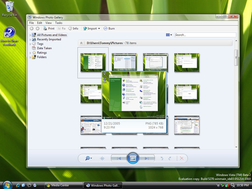Open the Windows Start orb
The width and height of the screenshot is (252, 189).
pos(7,185)
